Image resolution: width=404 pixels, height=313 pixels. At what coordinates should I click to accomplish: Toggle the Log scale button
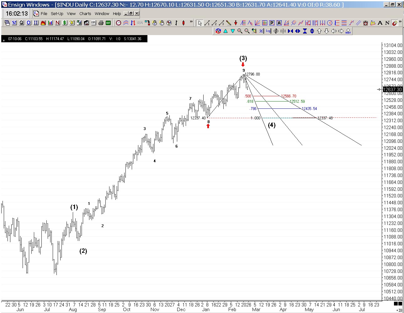coord(268,31)
